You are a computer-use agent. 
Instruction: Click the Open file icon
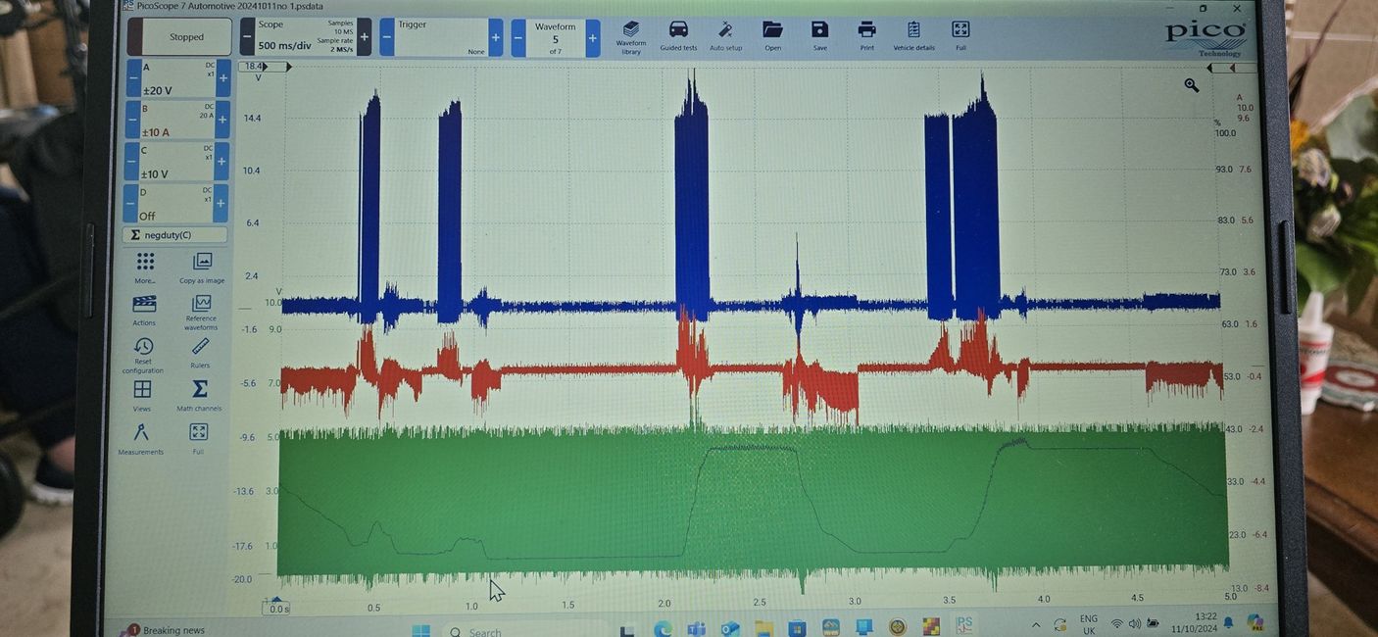coord(773,35)
